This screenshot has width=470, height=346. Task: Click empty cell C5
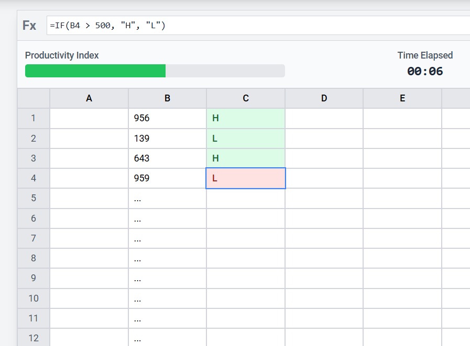[x=246, y=199]
